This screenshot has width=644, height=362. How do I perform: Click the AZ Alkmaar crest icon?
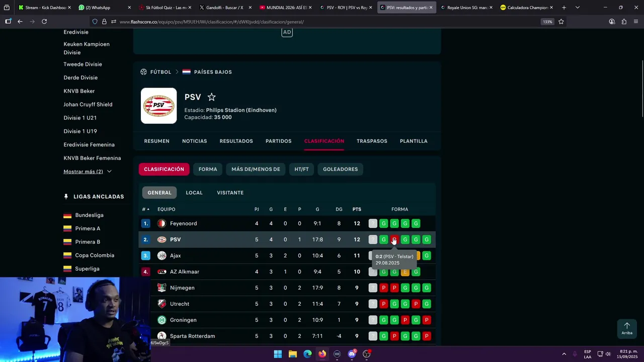point(162,271)
